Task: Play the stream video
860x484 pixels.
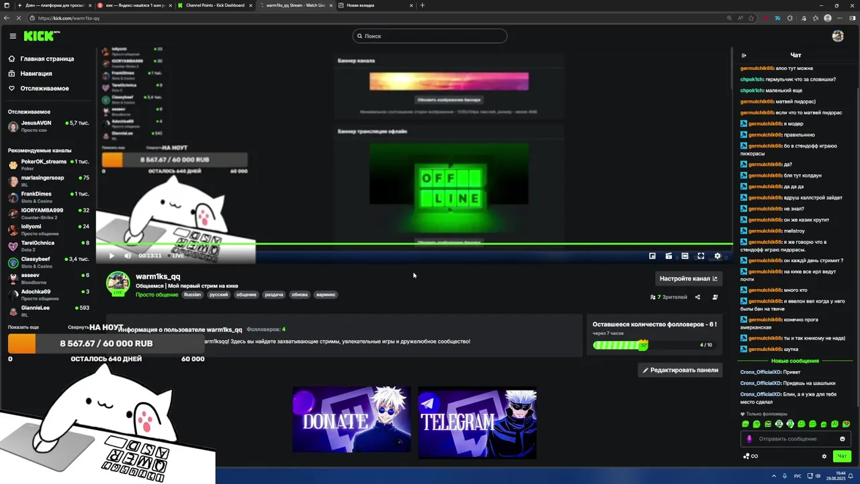Action: 112,255
